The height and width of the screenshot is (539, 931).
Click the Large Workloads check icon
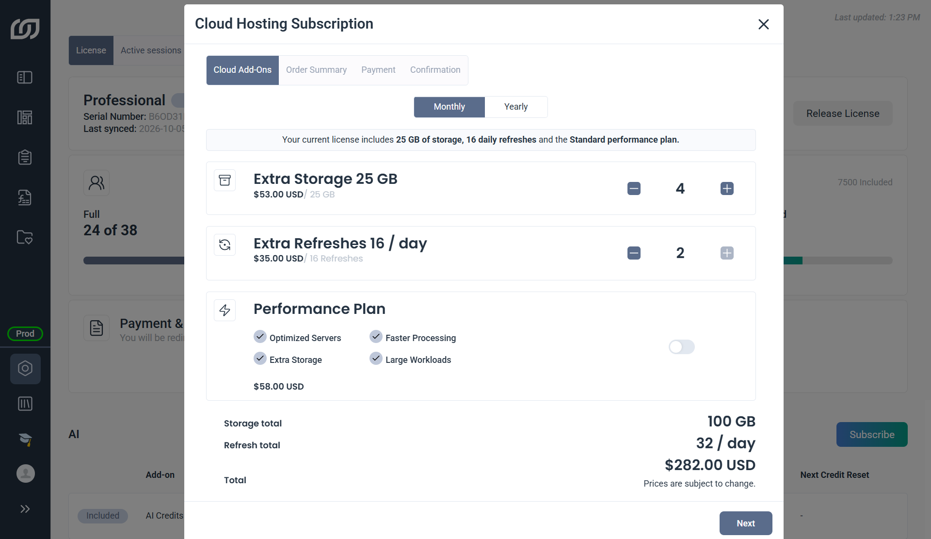pyautogui.click(x=376, y=359)
